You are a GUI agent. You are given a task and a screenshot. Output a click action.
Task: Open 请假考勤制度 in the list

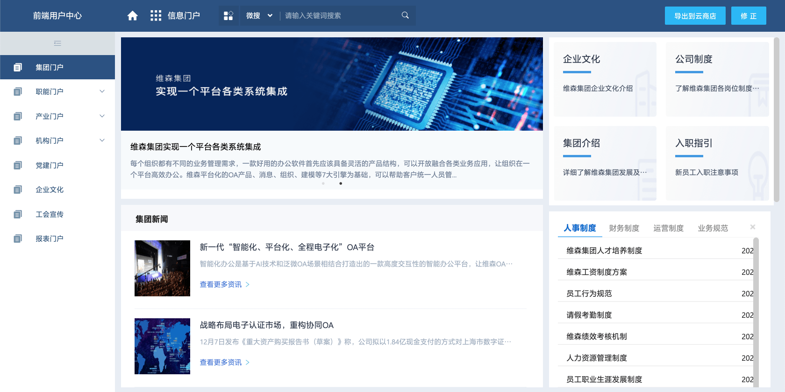pos(589,315)
